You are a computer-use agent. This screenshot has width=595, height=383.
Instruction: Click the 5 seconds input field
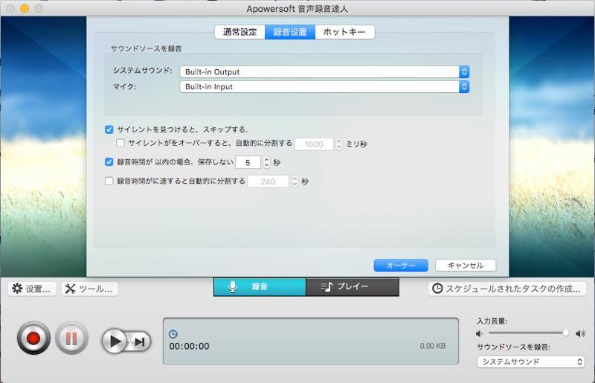pyautogui.click(x=248, y=162)
